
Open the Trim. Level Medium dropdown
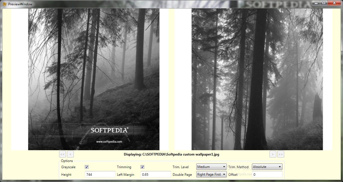tap(211, 167)
